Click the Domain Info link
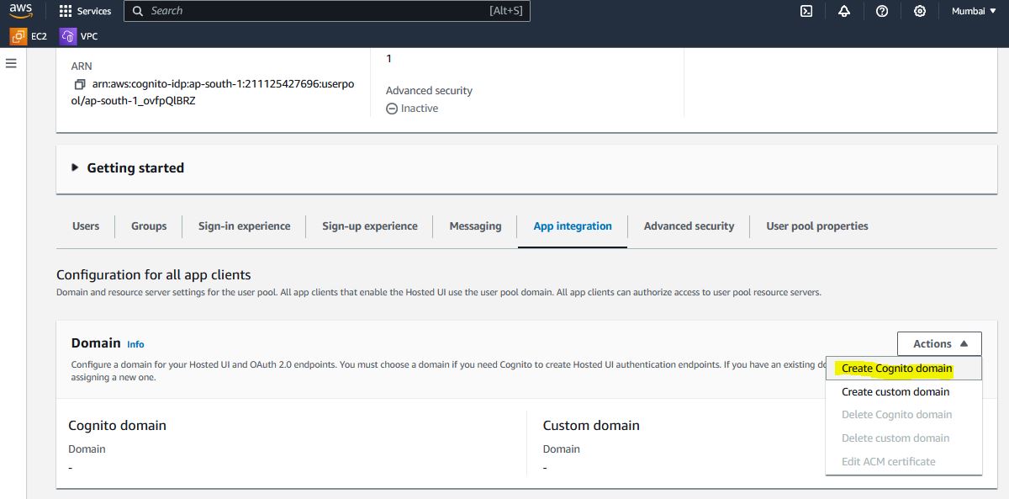 [135, 344]
